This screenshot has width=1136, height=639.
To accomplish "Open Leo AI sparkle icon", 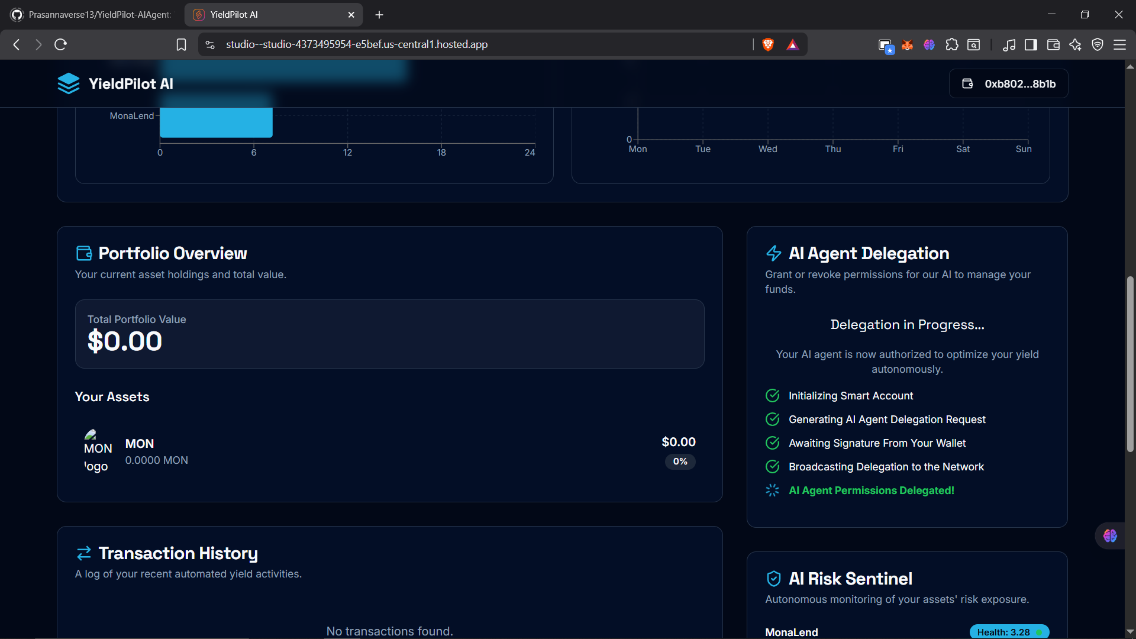I will point(1075,45).
